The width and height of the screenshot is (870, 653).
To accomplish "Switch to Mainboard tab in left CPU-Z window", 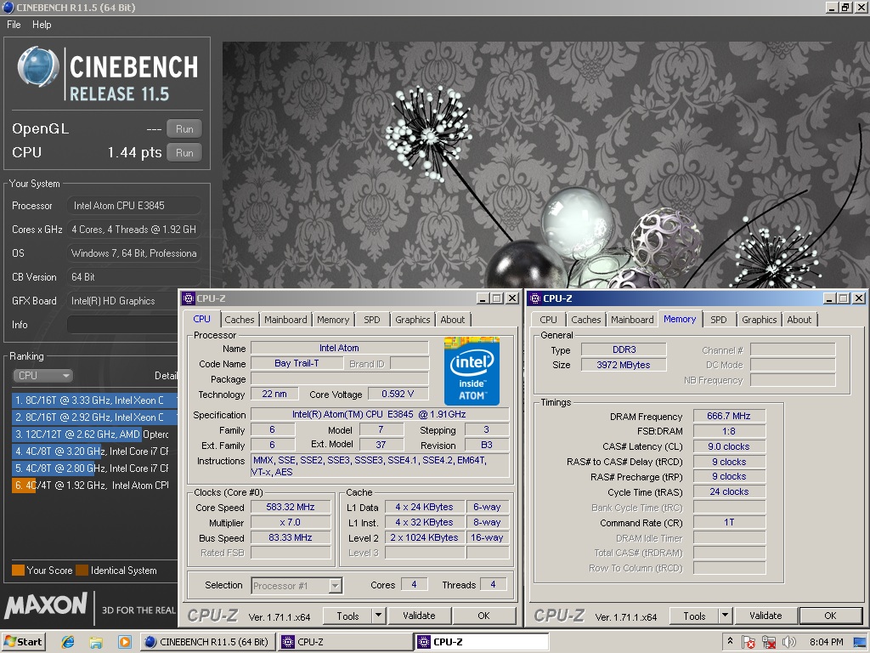I will pos(285,320).
